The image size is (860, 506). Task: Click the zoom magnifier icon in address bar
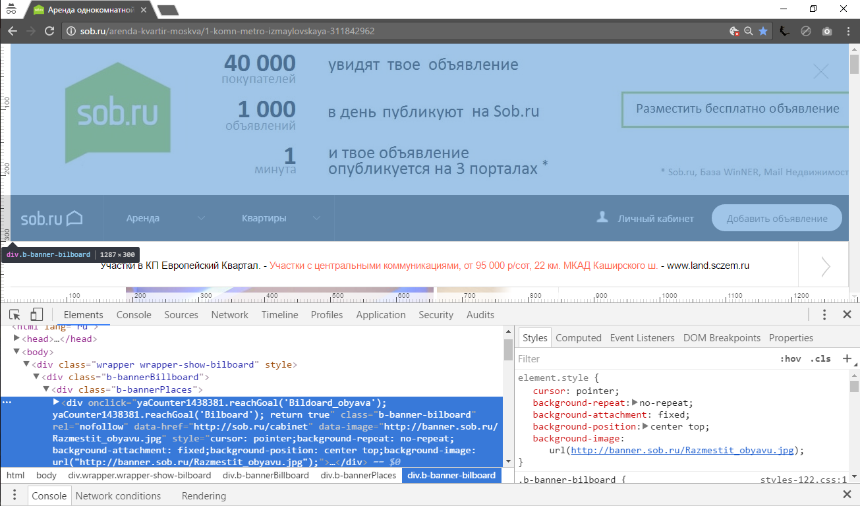(749, 31)
